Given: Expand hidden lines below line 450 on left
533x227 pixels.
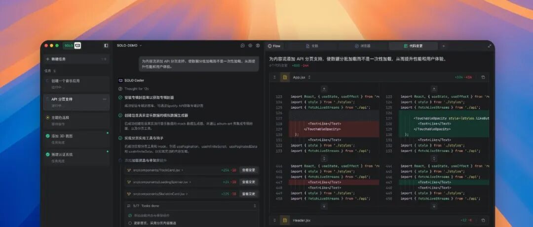Looking at the screenshot, I should coord(324,206).
